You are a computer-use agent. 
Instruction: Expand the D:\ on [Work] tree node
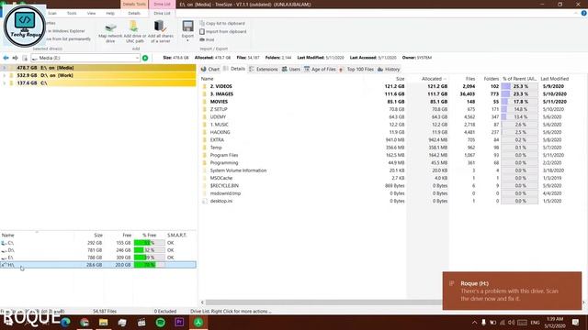(x=4, y=75)
